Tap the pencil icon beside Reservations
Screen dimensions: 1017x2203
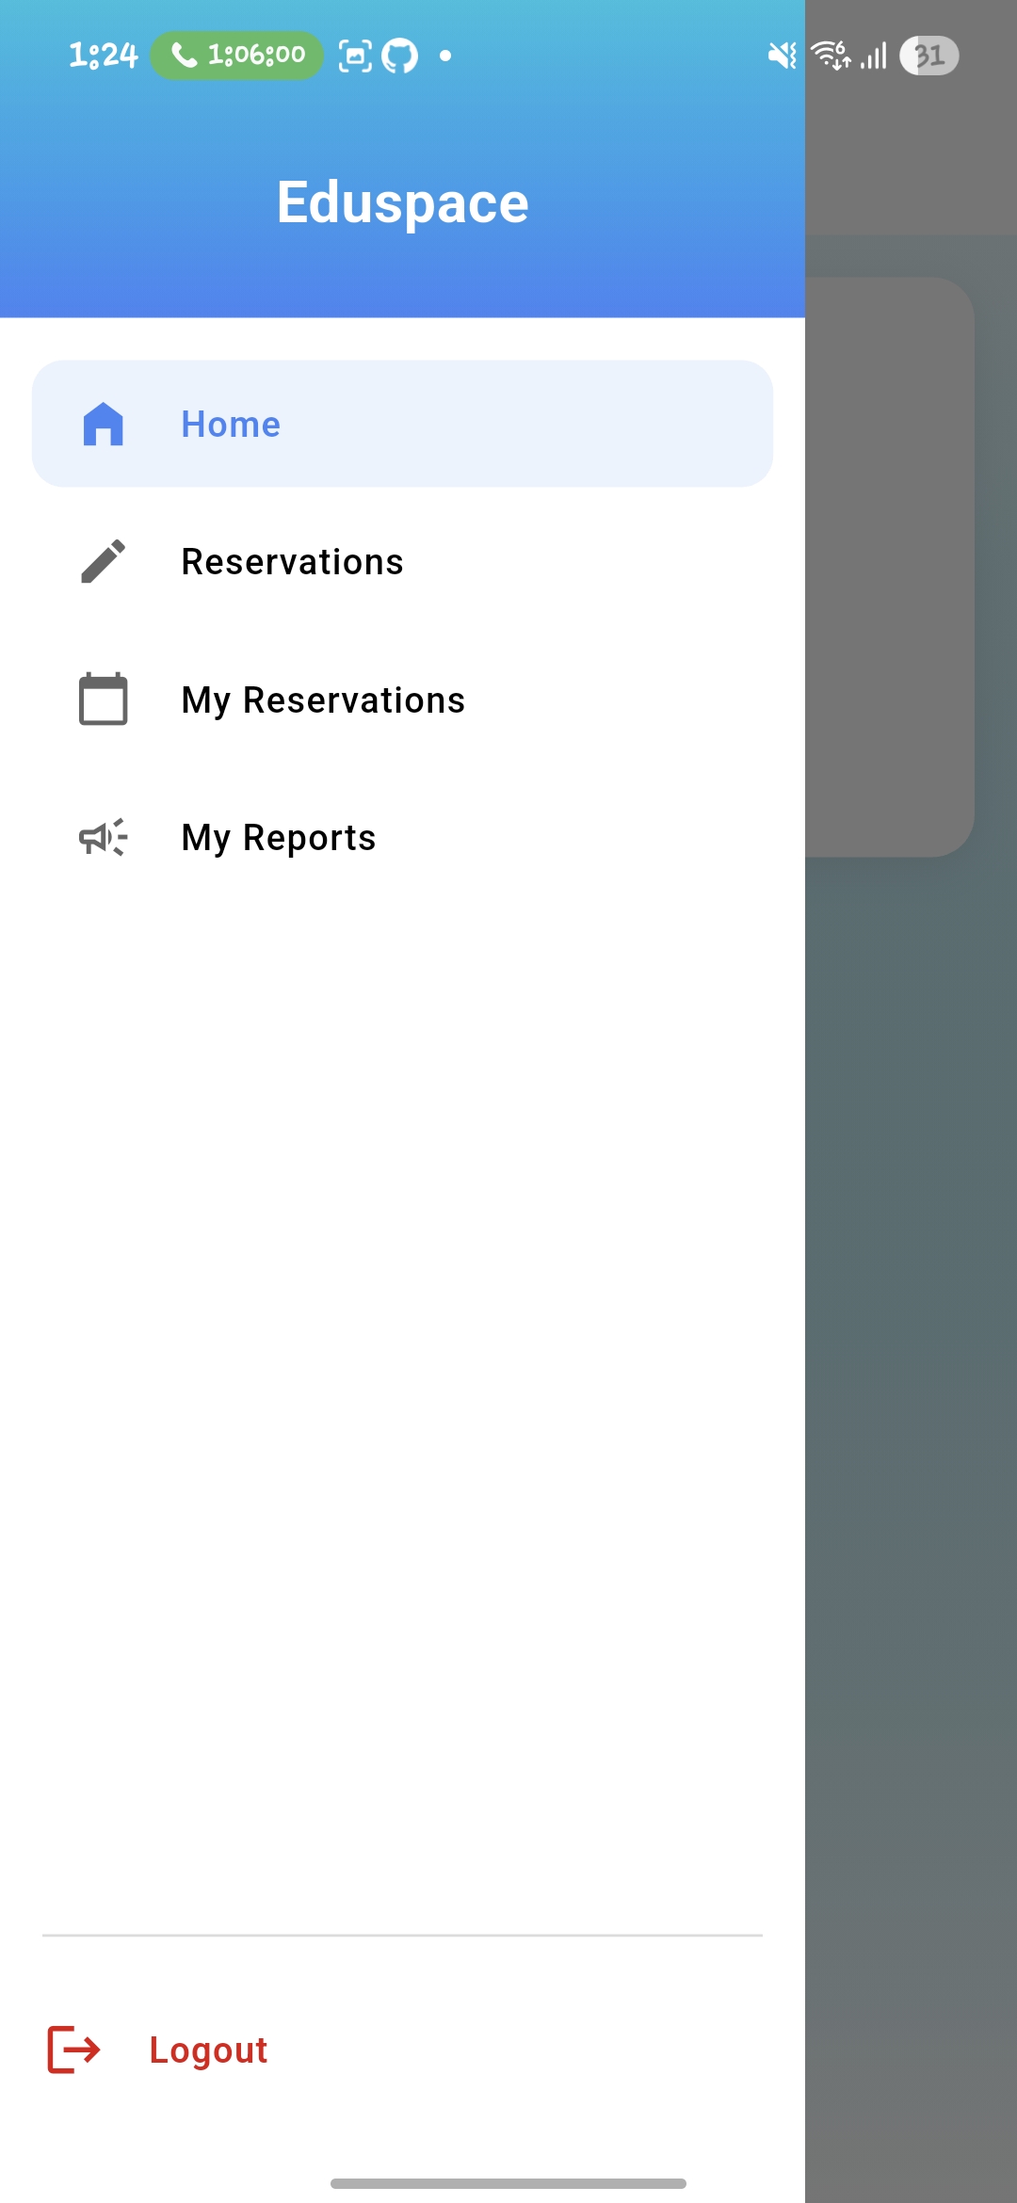point(104,561)
